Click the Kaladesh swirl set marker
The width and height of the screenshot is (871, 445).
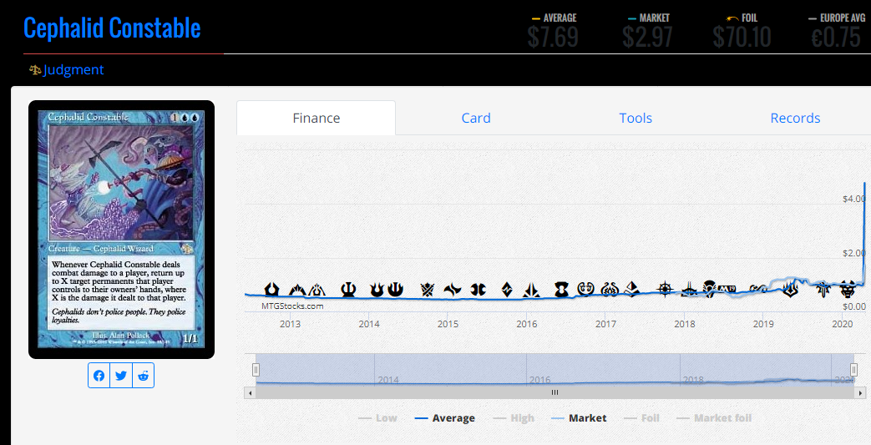point(586,290)
